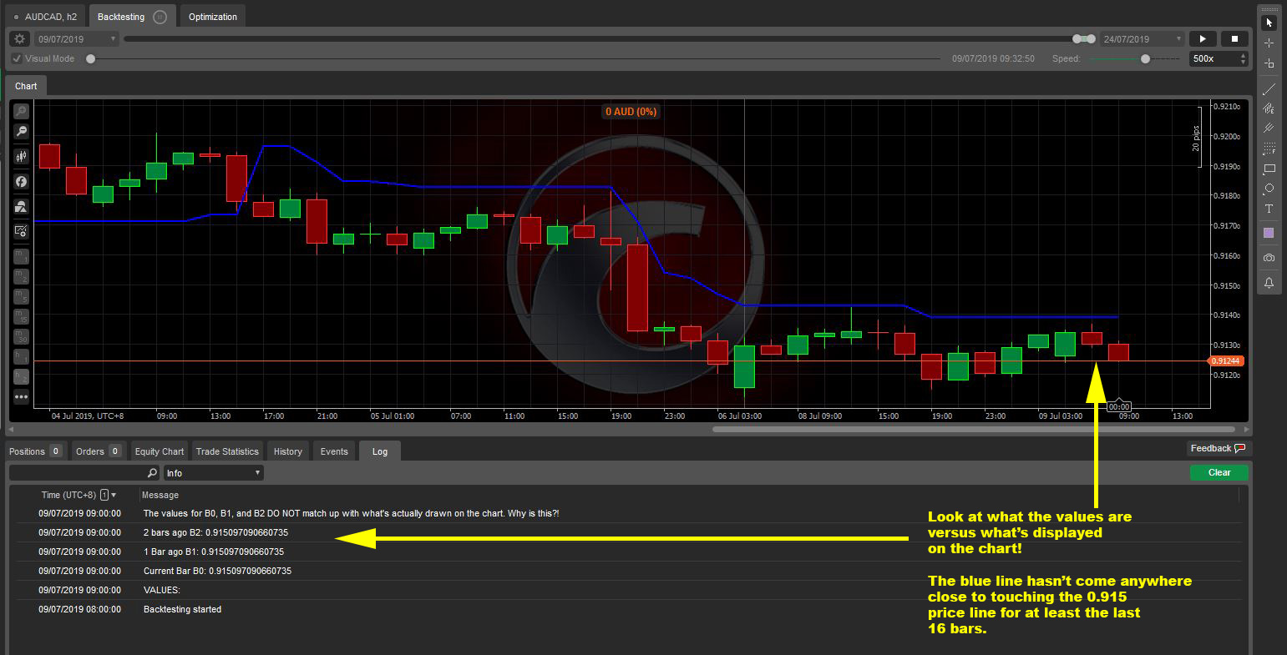
Task: Switch to m2 timeframe
Action: click(21, 277)
